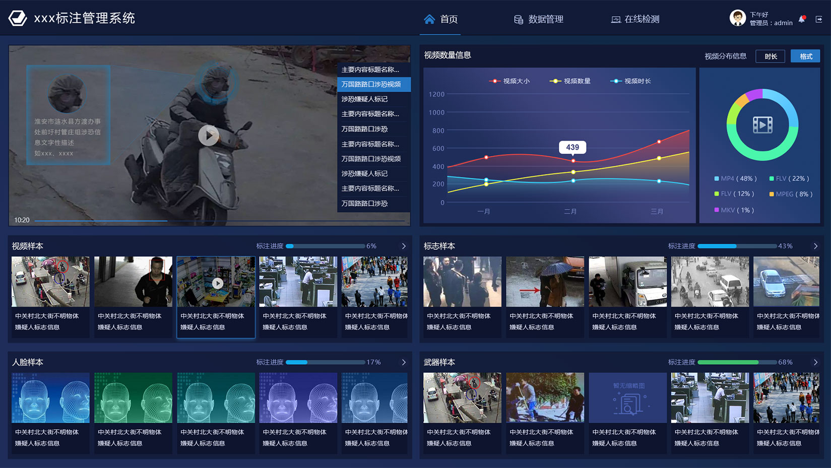831x468 pixels.
Task: Play the third video sample thumbnail
Action: 217,283
